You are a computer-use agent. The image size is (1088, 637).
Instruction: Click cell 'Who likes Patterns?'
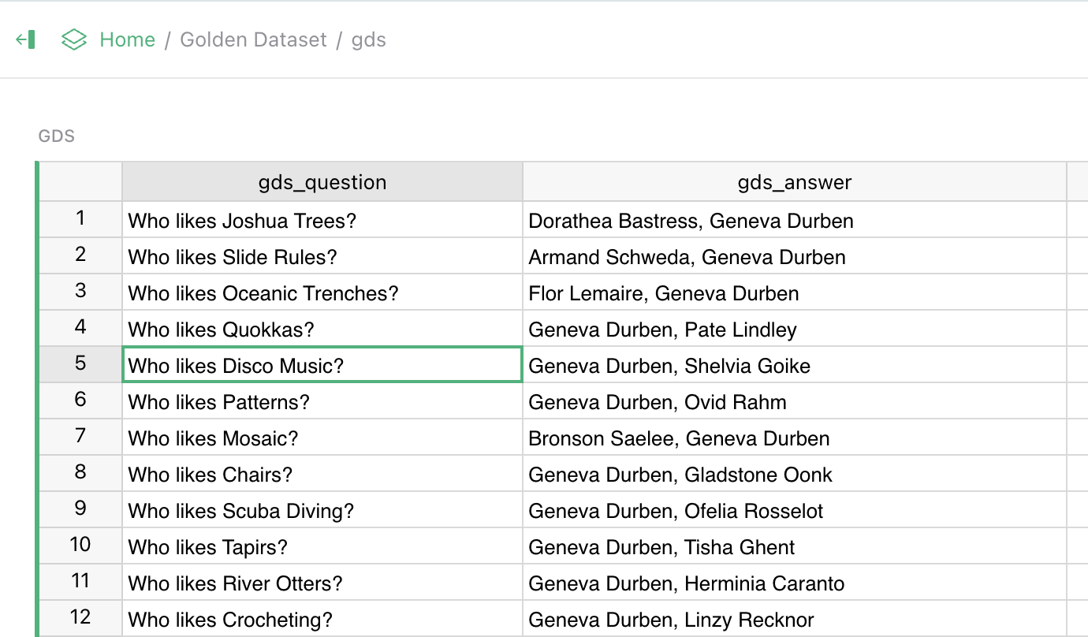[322, 401]
